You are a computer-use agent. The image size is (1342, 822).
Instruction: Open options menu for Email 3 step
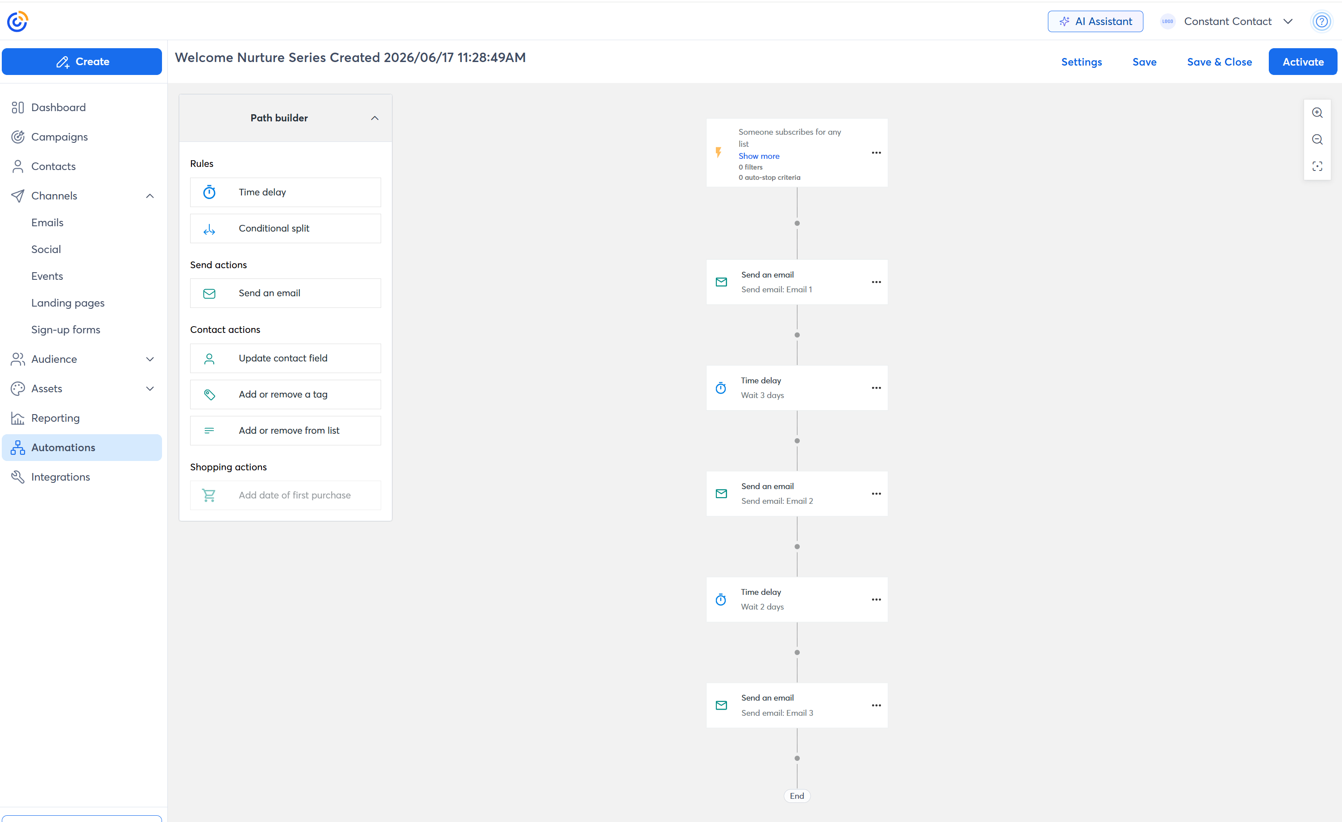[x=876, y=706]
